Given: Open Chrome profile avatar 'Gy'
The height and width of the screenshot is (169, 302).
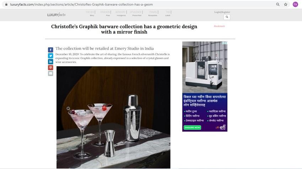Looking at the screenshot, I should coord(295,4).
